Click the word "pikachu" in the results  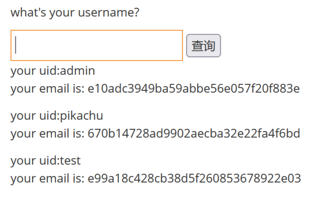pos(81,115)
